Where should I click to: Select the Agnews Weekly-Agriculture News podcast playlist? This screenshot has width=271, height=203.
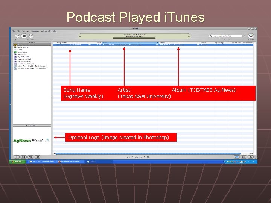32,68
